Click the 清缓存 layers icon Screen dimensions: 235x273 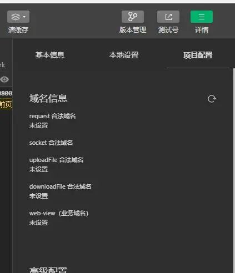point(16,17)
